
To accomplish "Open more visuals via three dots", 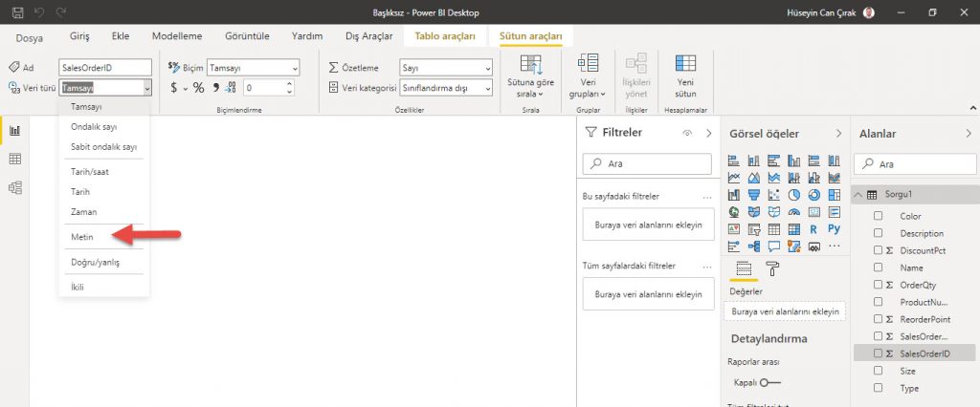I will tap(834, 246).
